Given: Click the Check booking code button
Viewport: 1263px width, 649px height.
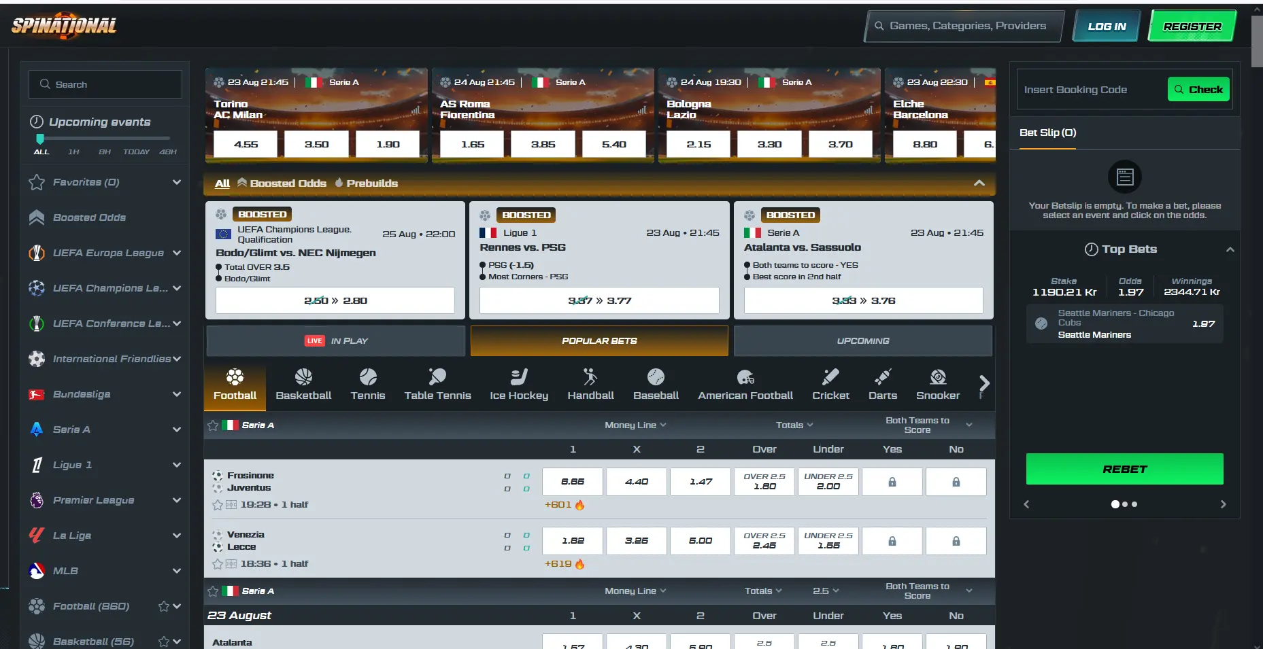Looking at the screenshot, I should pyautogui.click(x=1198, y=90).
